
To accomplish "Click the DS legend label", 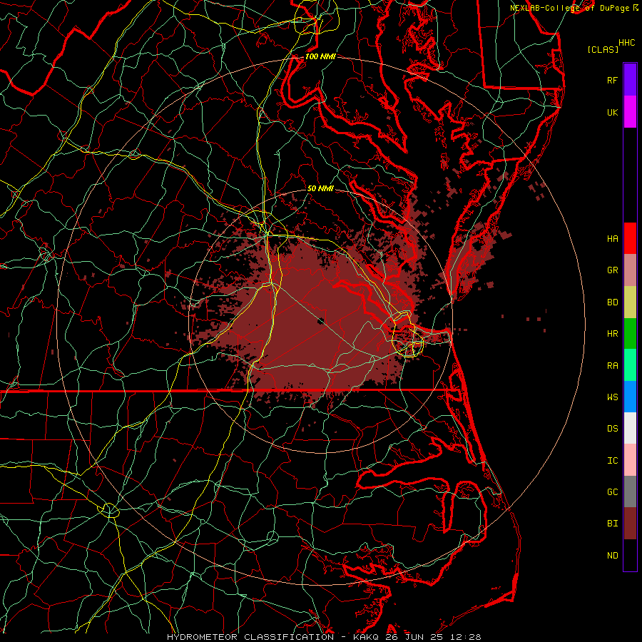I will tap(612, 429).
